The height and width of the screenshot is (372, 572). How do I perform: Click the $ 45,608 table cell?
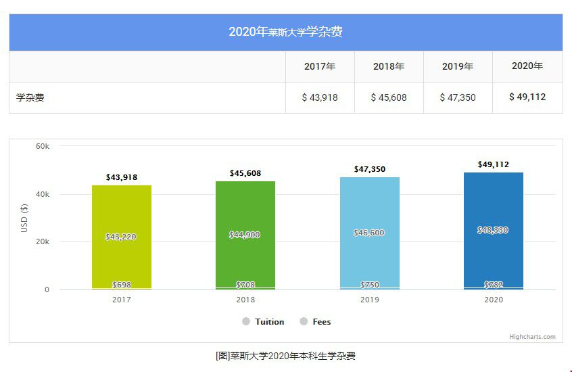(x=389, y=97)
